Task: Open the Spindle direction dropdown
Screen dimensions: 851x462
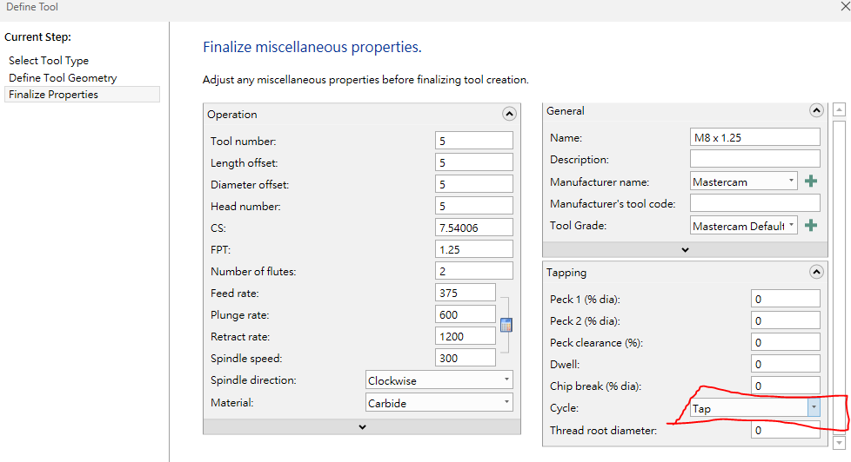Action: (439, 380)
